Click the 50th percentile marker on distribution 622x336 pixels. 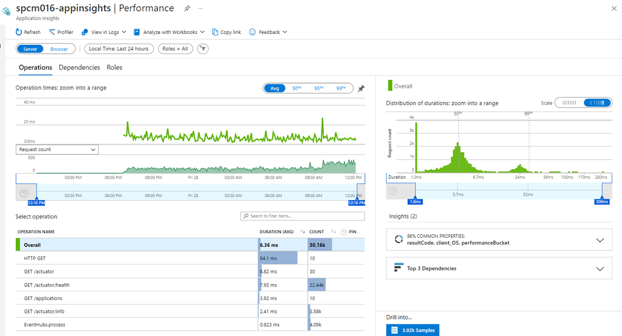pyautogui.click(x=458, y=113)
